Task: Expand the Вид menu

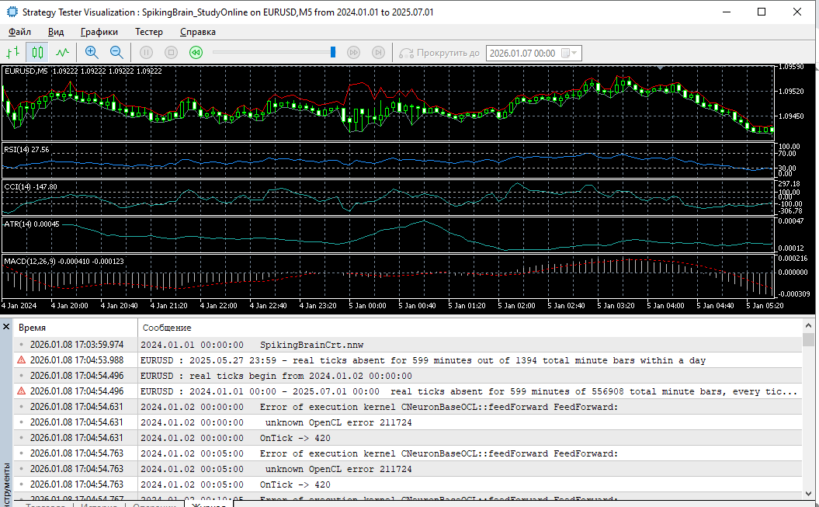Action: point(56,32)
